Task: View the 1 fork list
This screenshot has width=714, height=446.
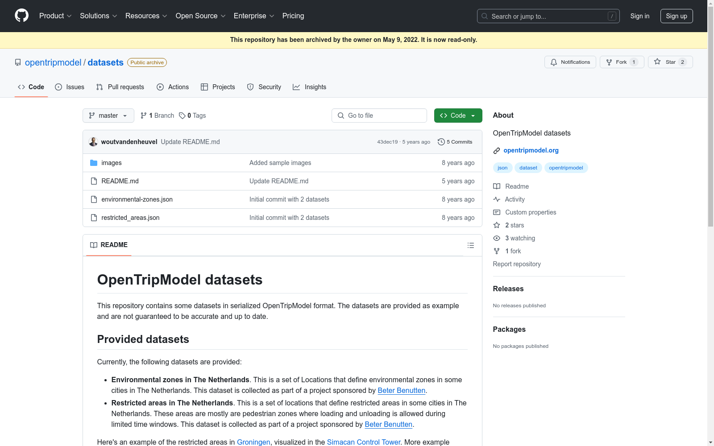Action: tap(507, 251)
